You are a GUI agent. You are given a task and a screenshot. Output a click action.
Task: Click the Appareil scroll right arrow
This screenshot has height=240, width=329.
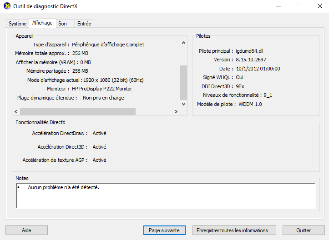(x=176, y=111)
